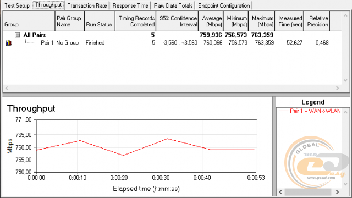Screen dimensions: 352x198
Task: Click the legend's scroll right arrow
Action: [x=337, y=192]
